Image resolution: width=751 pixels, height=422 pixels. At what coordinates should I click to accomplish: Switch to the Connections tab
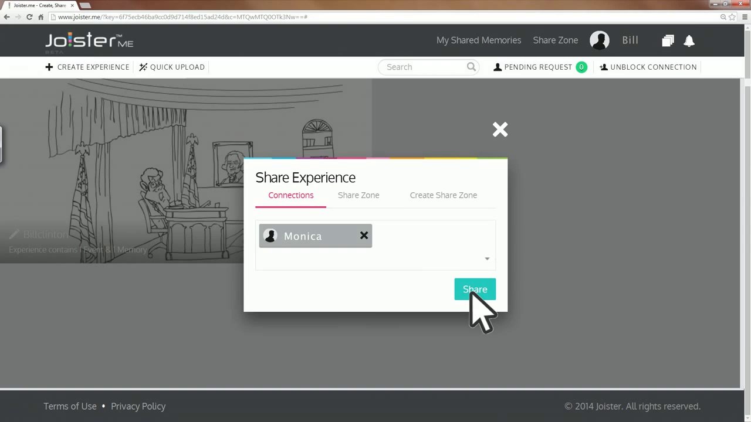[x=291, y=195]
